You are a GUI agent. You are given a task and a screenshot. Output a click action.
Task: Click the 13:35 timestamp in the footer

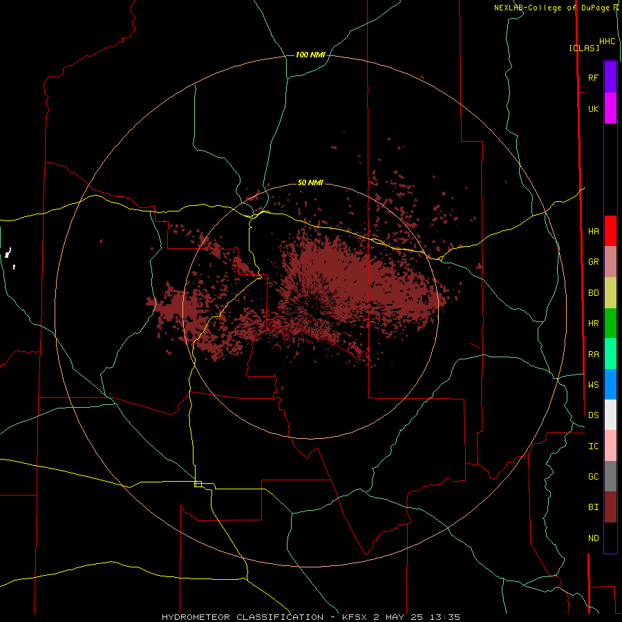click(x=446, y=617)
